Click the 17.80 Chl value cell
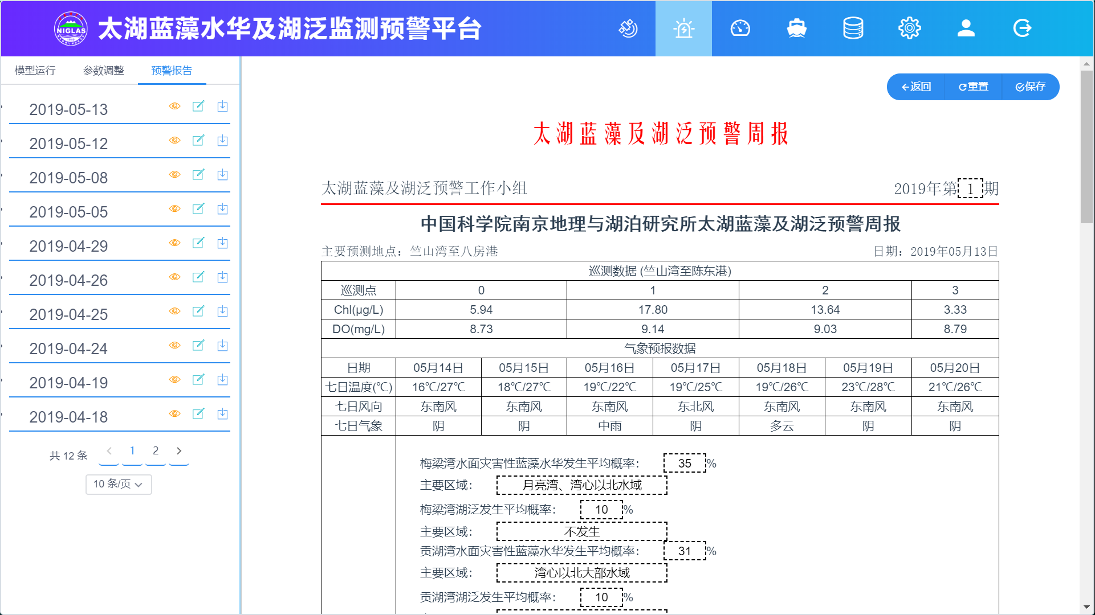 (x=653, y=310)
